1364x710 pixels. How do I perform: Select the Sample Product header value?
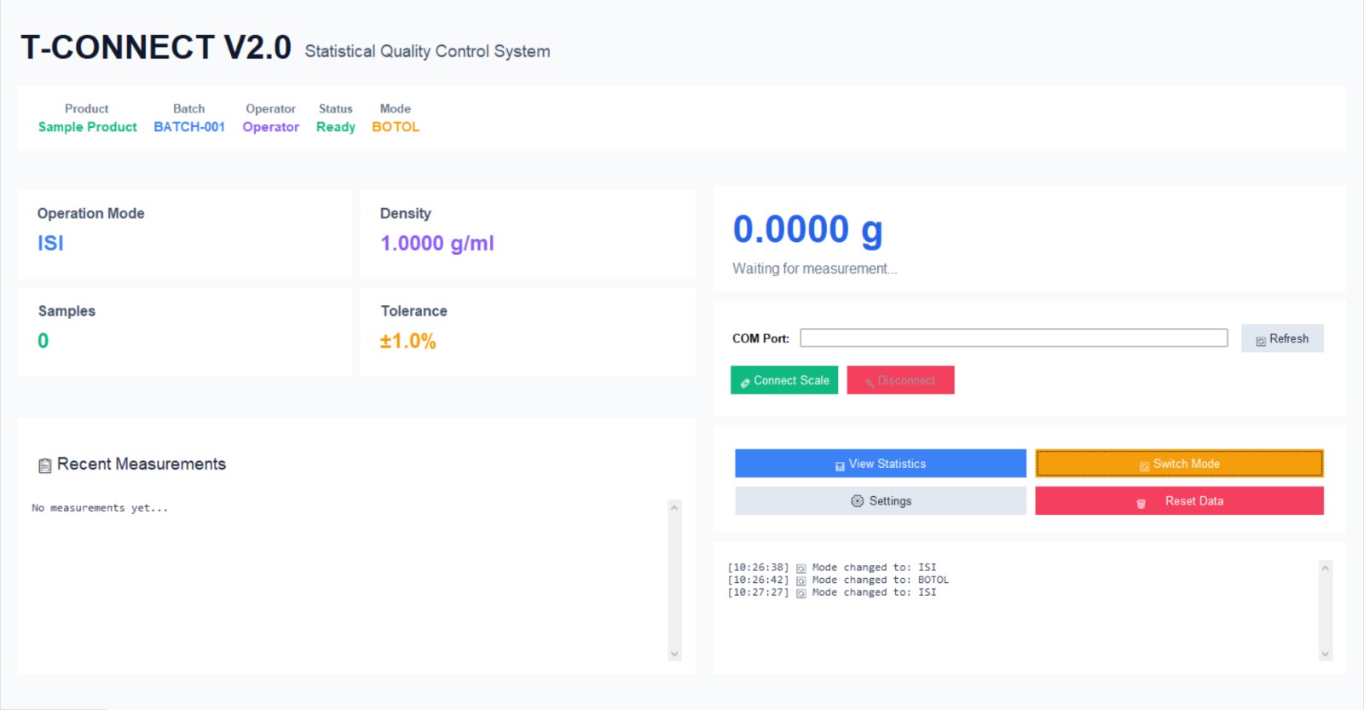[87, 127]
